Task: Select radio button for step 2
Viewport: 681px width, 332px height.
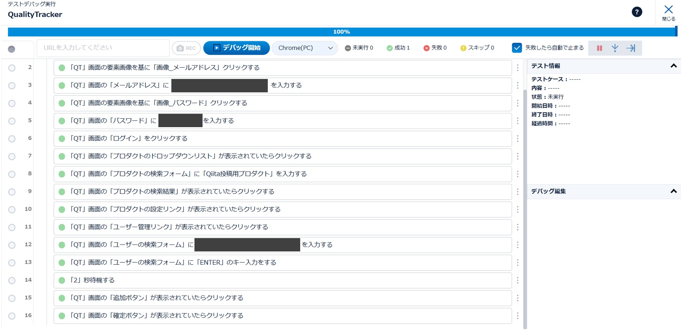Action: [x=12, y=68]
